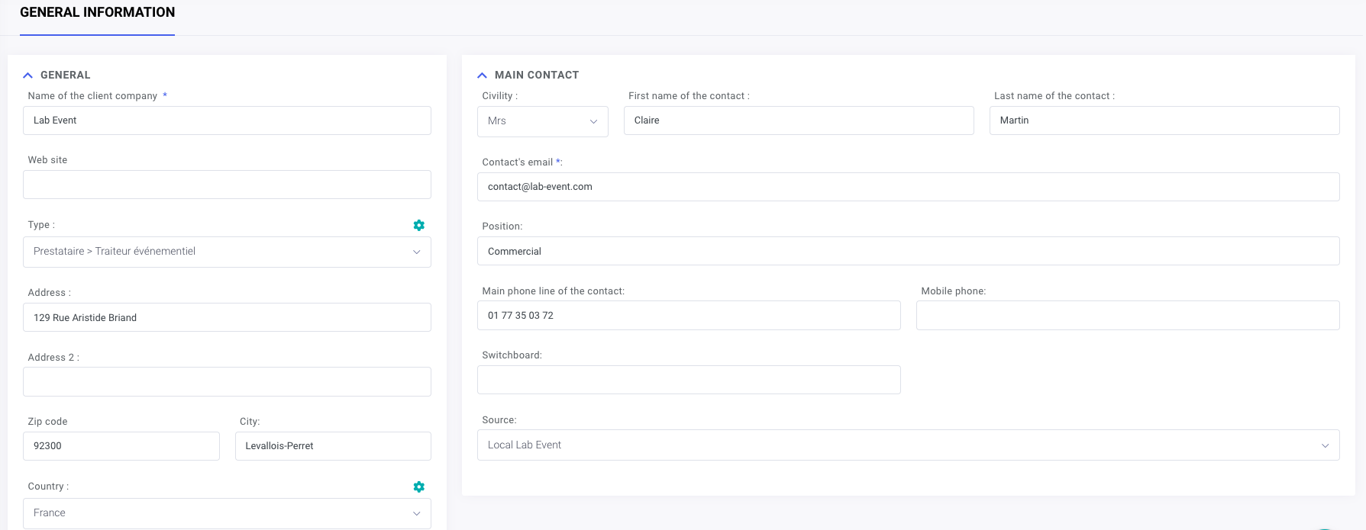Click the MAIN CONTACT heading text

[x=537, y=75]
